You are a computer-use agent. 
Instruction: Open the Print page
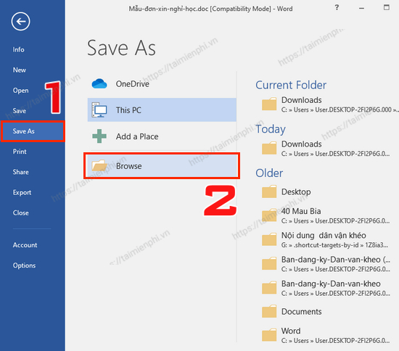[x=20, y=152]
